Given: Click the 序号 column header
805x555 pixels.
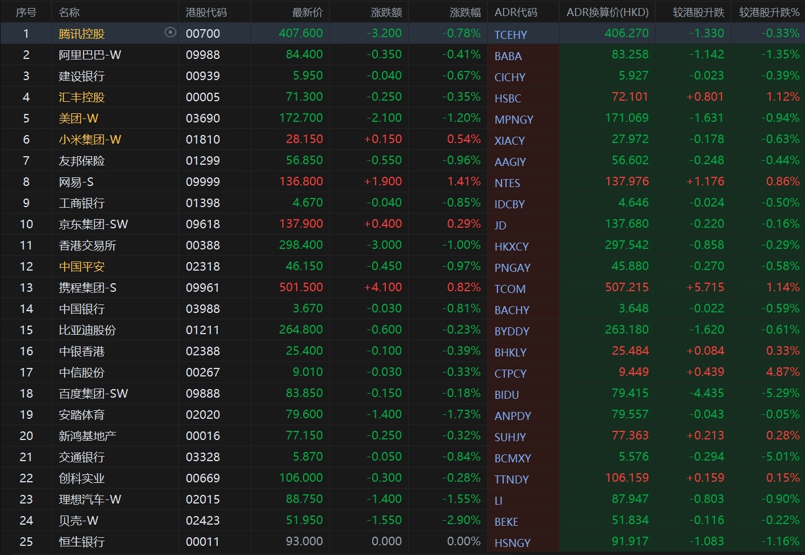Looking at the screenshot, I should [26, 12].
